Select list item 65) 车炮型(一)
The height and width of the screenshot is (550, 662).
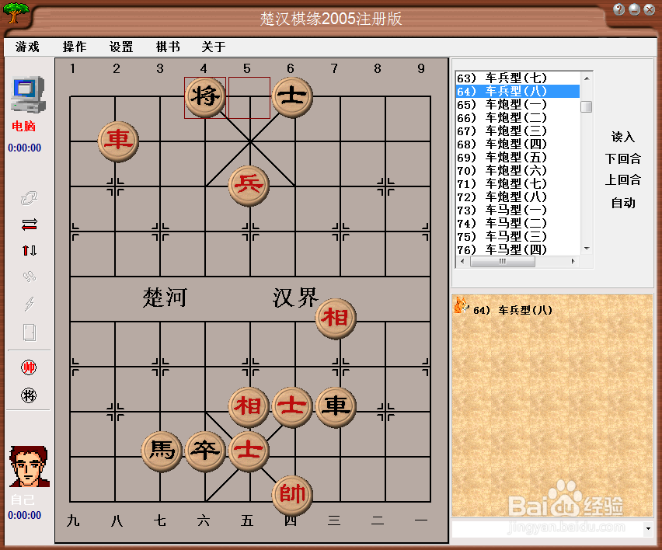click(x=517, y=104)
